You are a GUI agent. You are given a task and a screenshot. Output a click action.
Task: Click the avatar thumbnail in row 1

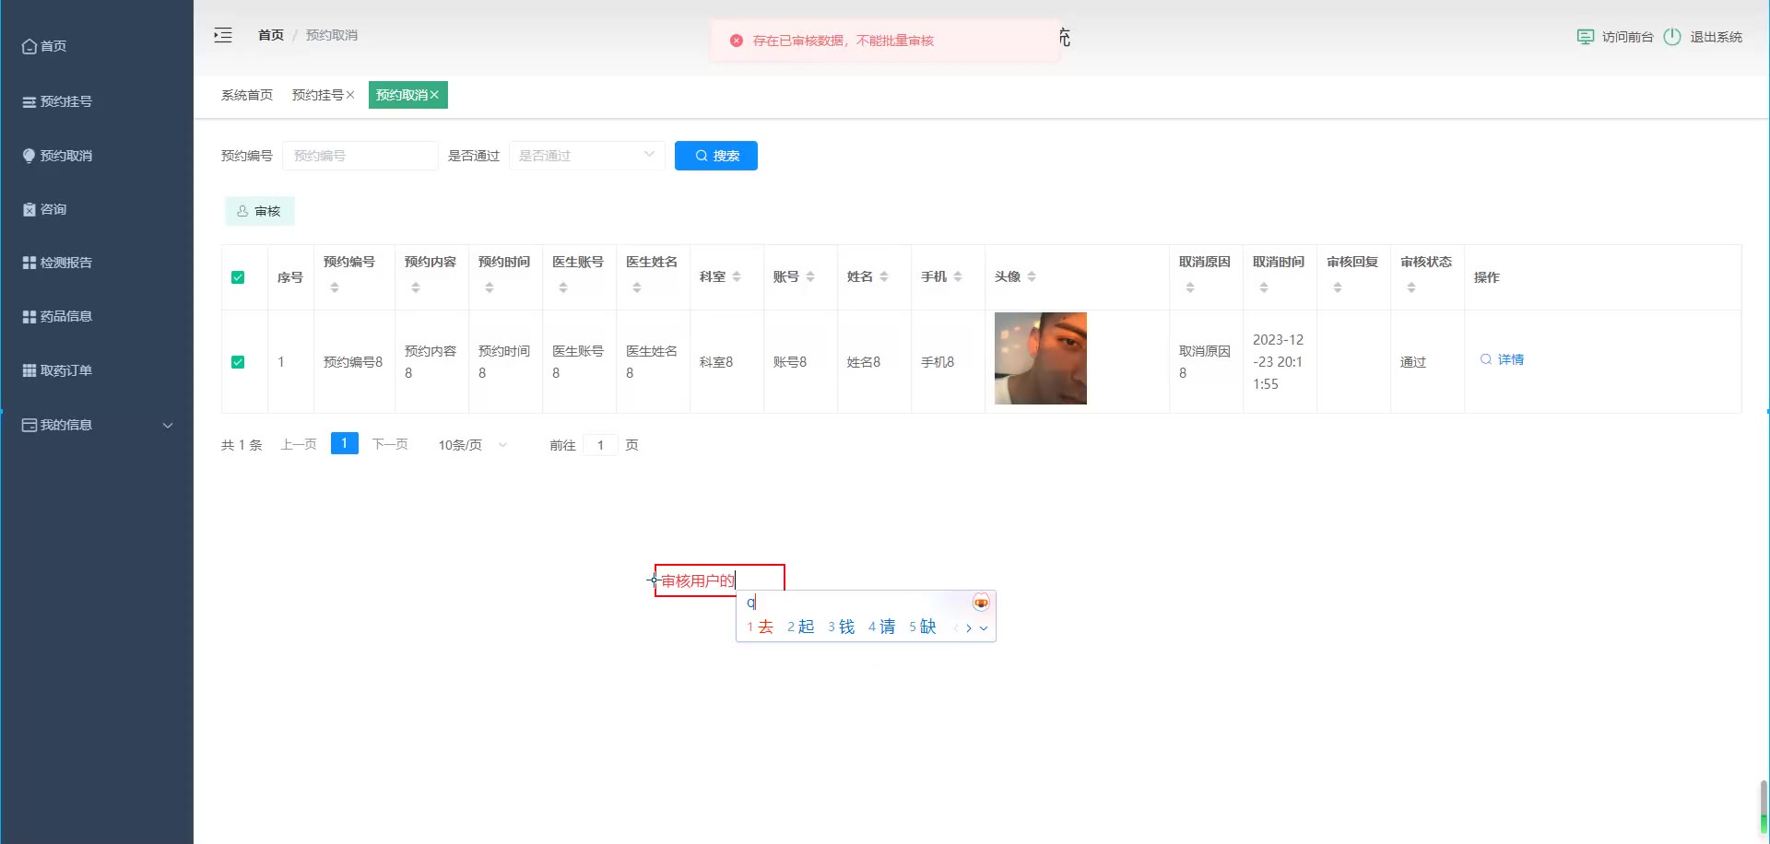coord(1041,358)
